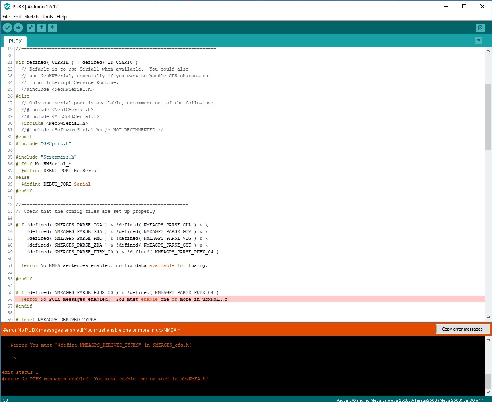Open the File menu
Image resolution: width=492 pixels, height=402 pixels.
coord(6,17)
